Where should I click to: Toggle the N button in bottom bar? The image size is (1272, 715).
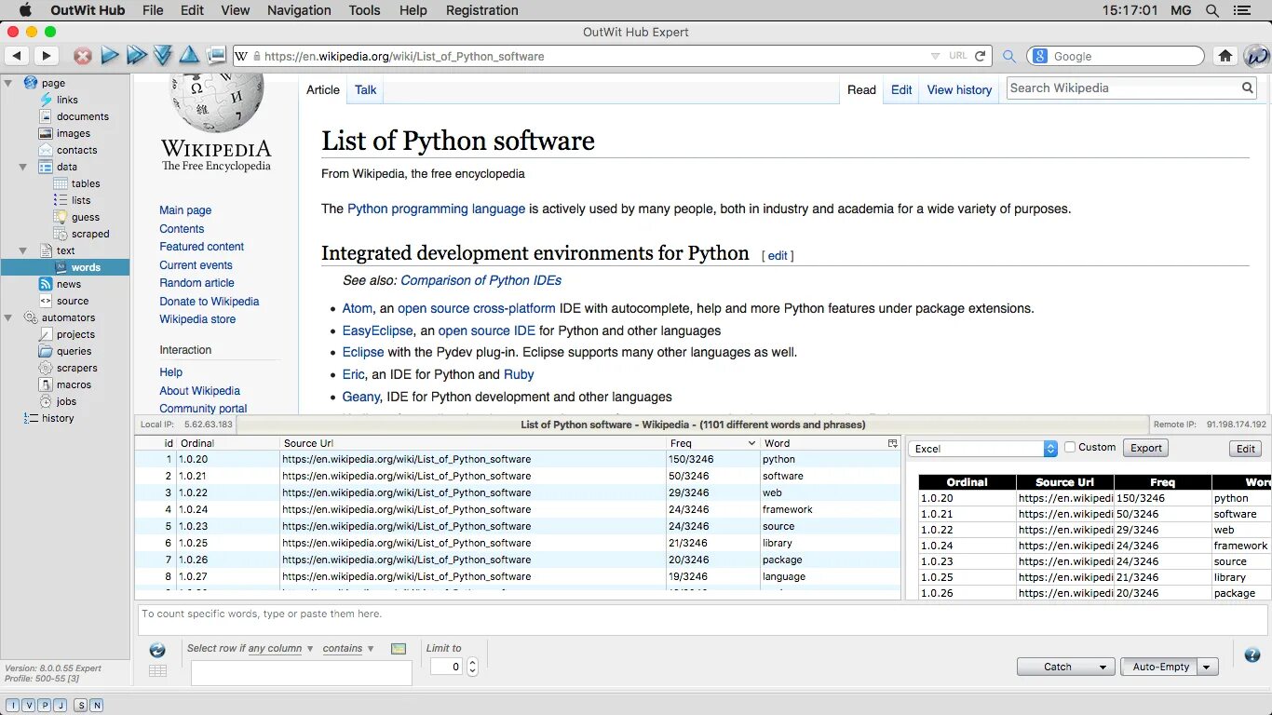pyautogui.click(x=97, y=706)
